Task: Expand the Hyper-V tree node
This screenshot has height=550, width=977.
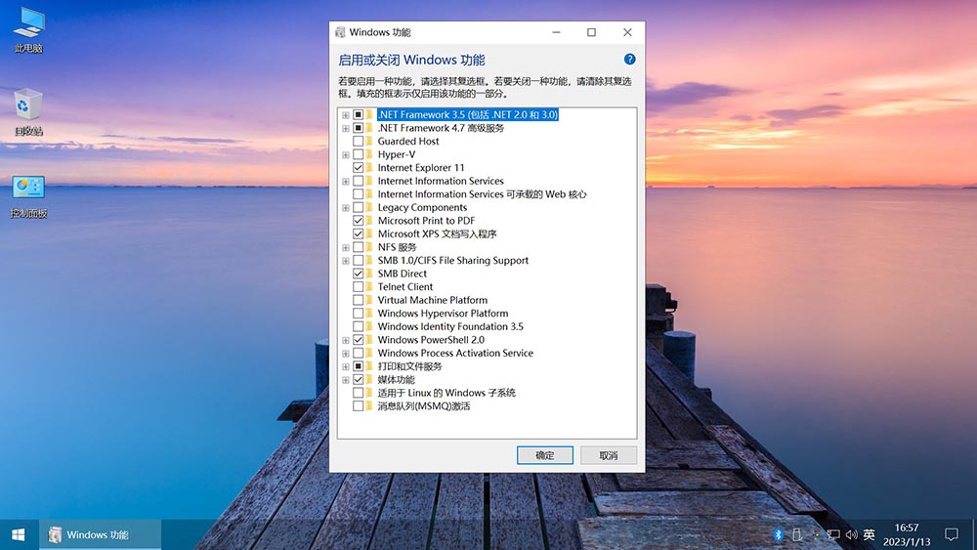Action: pos(346,155)
